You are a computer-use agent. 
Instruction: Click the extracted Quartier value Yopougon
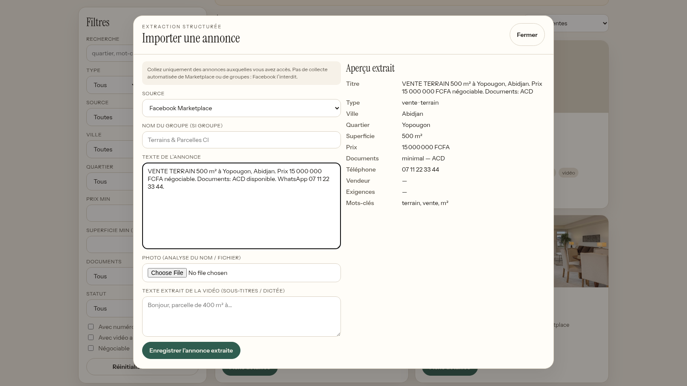click(x=416, y=125)
